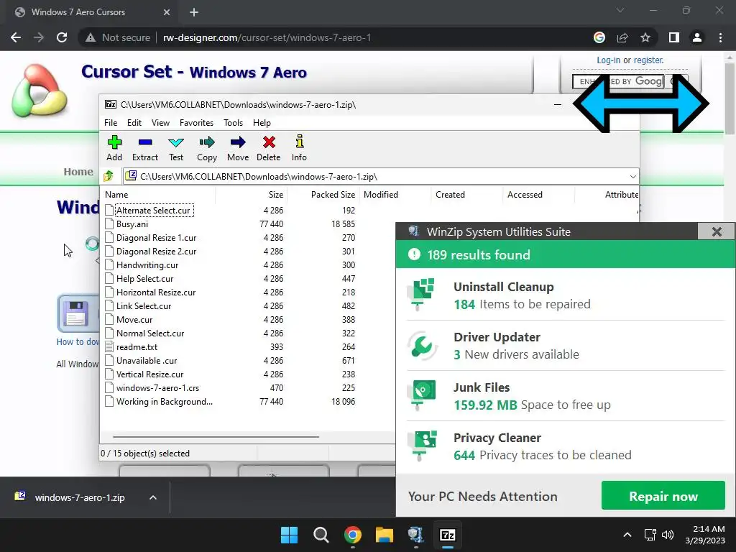Select Normal Select.cur file
Screen dimensions: 736x552
150,333
